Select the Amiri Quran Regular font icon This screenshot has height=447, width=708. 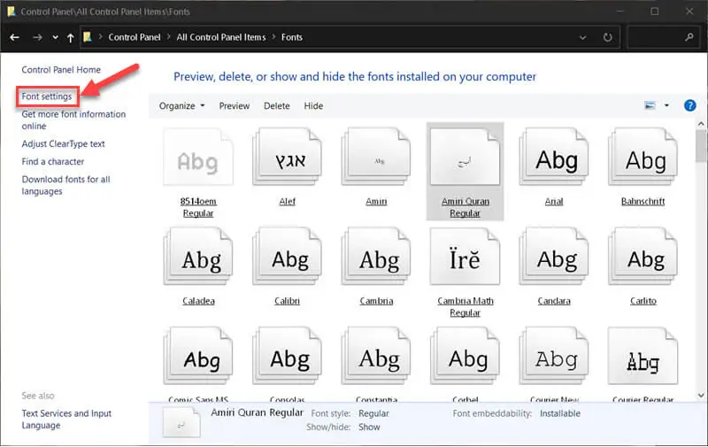coord(466,157)
